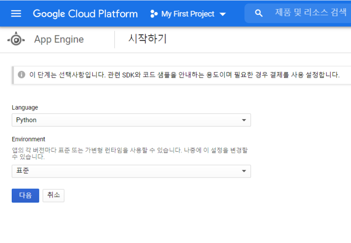Screen dimensions: 351x243
Task: Open the Environment dropdown showing 표준
Action: point(131,171)
